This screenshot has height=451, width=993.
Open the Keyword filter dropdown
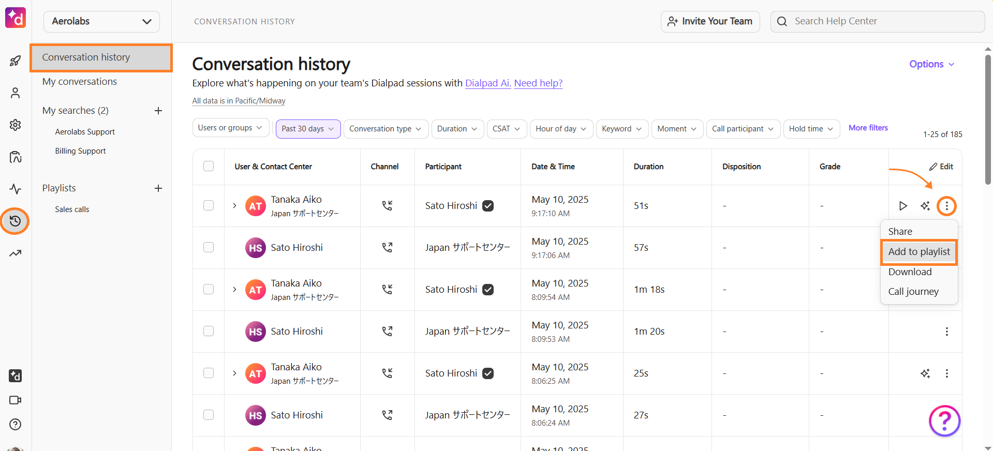(x=622, y=129)
